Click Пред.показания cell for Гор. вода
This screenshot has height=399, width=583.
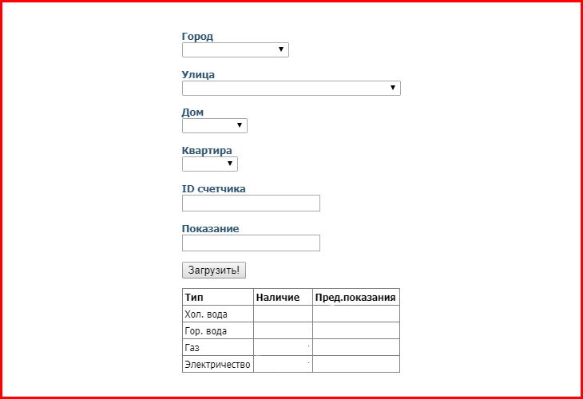click(356, 330)
